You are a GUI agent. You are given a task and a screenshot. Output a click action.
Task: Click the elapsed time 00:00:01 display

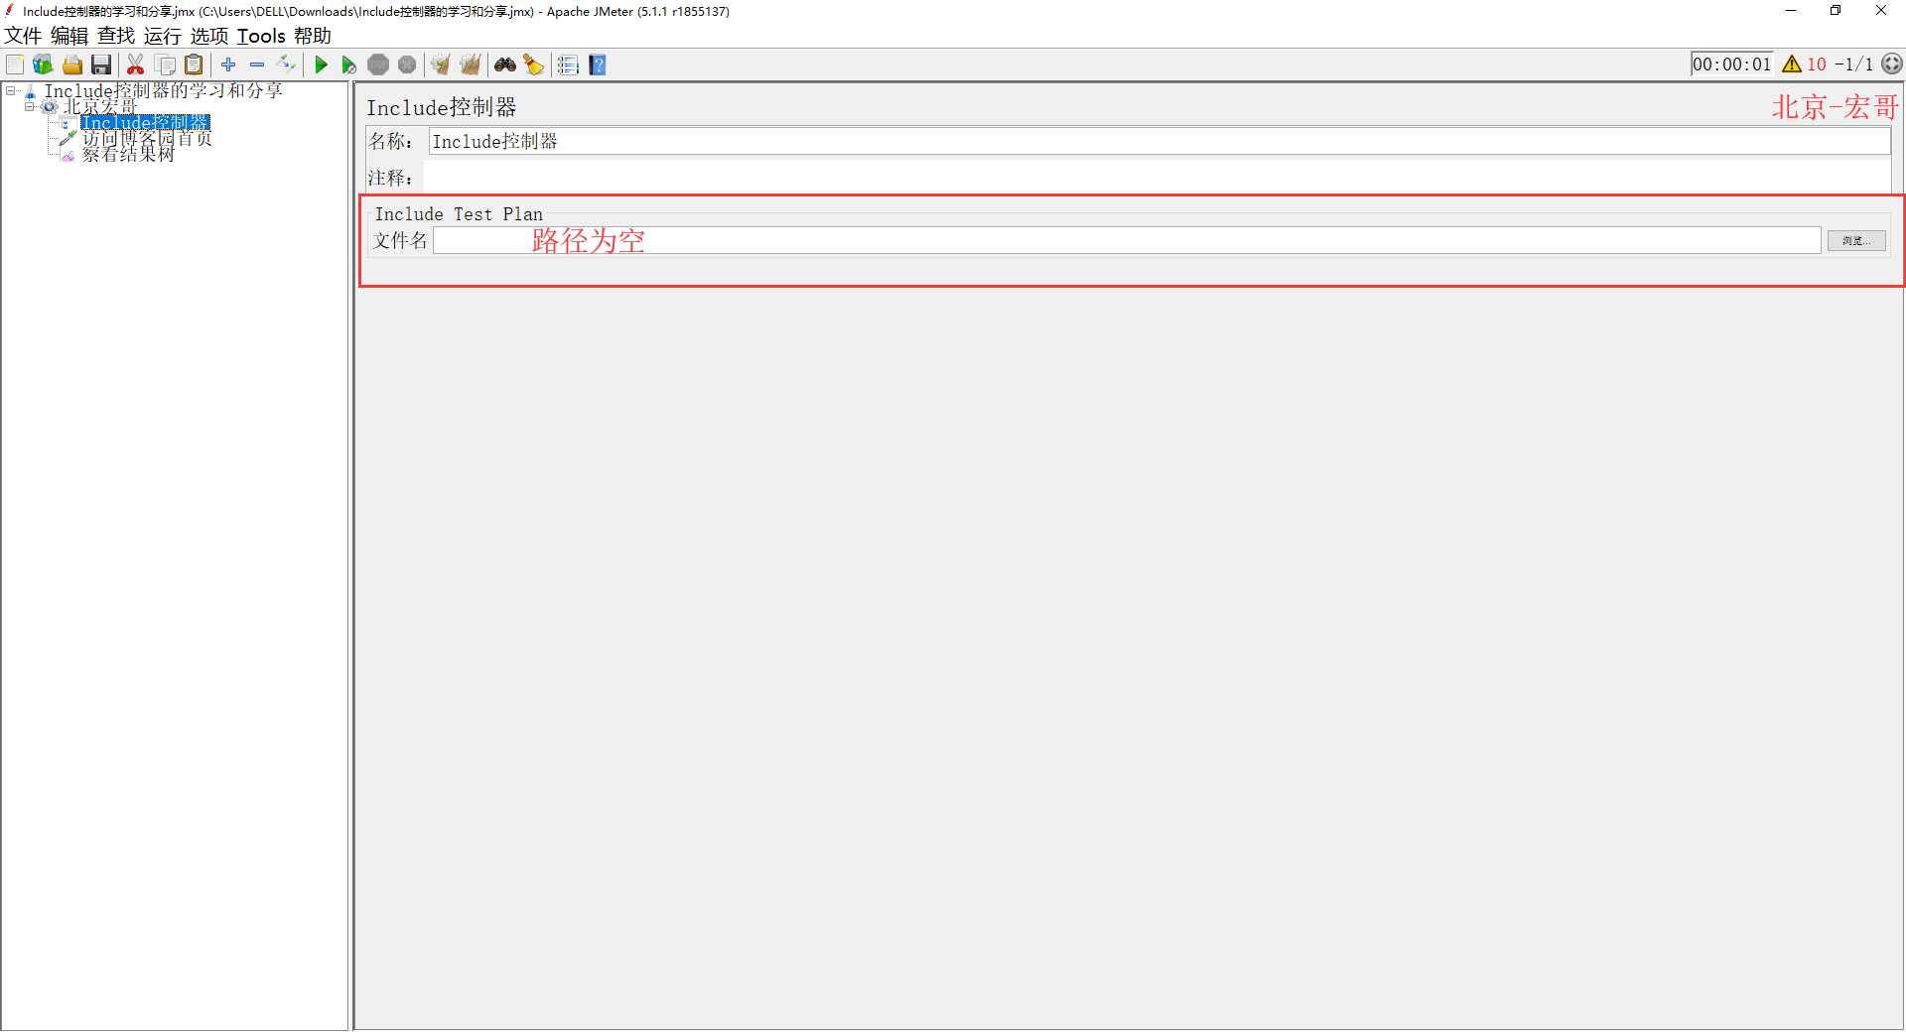point(1731,64)
